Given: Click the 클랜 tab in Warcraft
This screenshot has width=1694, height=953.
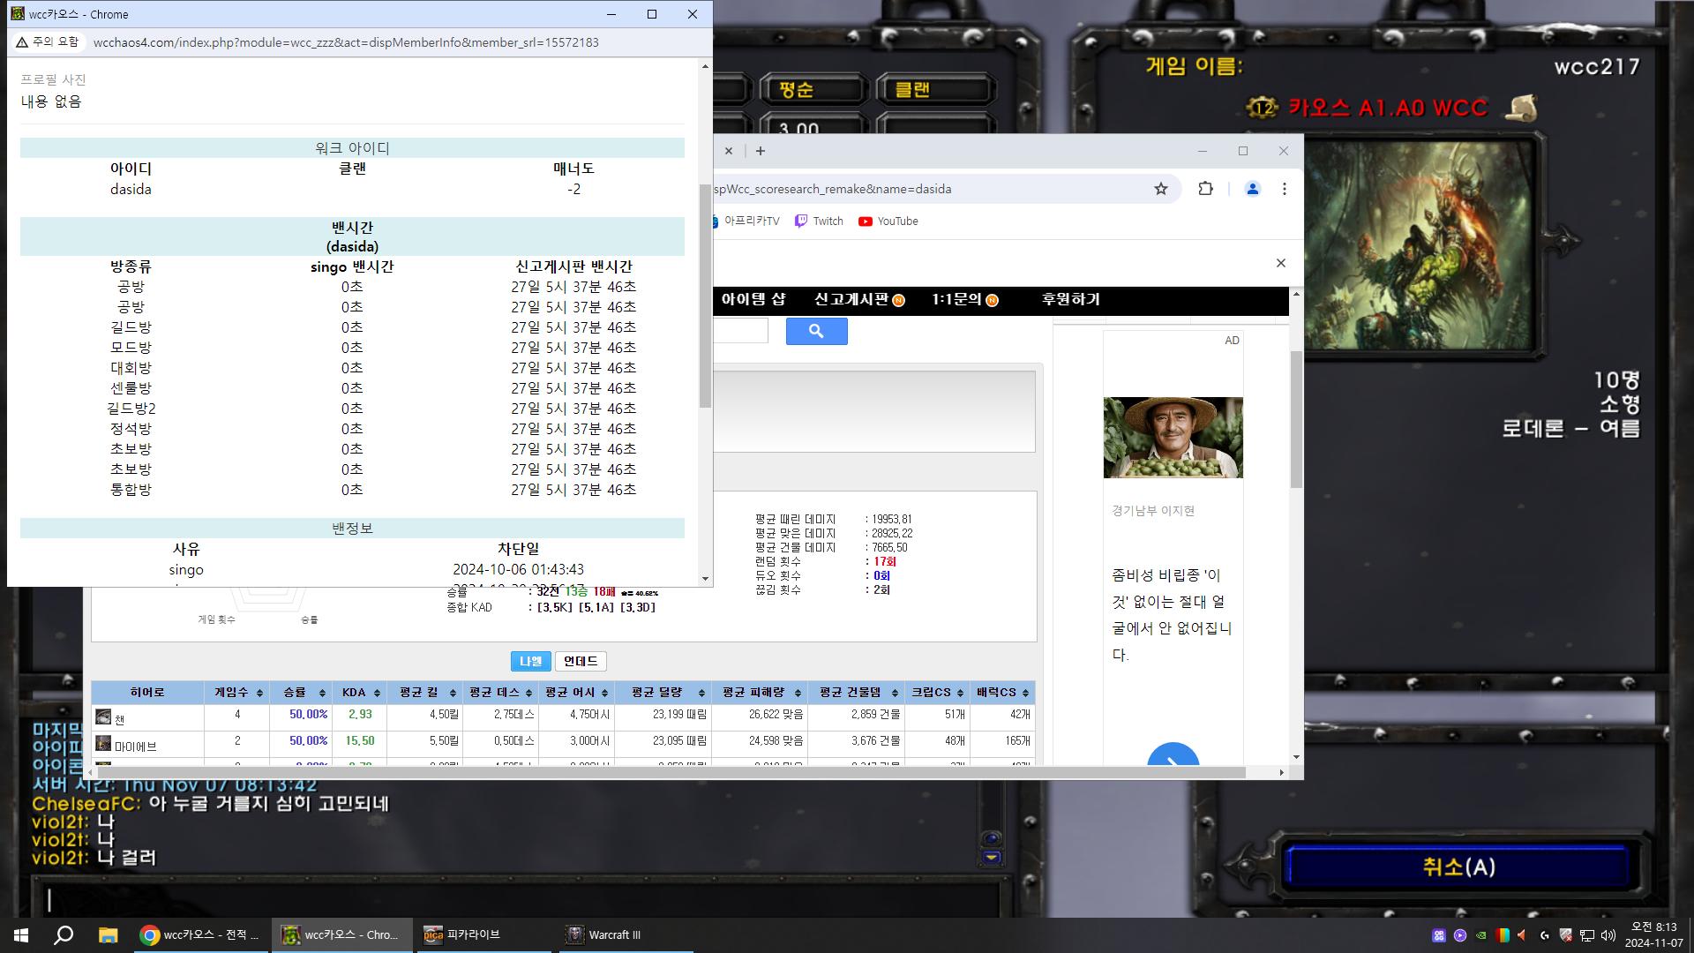Looking at the screenshot, I should pos(935,89).
